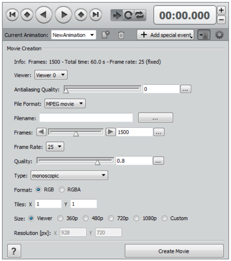Open the Current Animation selector
The height and width of the screenshot is (261, 231).
tap(74, 35)
